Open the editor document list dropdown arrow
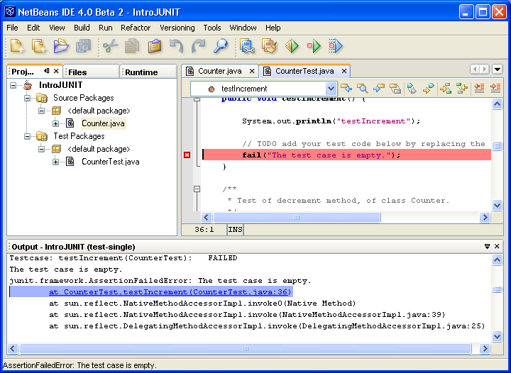Image resolution: width=511 pixels, height=373 pixels. tap(498, 69)
